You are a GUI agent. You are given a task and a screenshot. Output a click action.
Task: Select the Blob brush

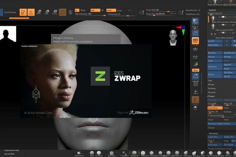(92, 153)
